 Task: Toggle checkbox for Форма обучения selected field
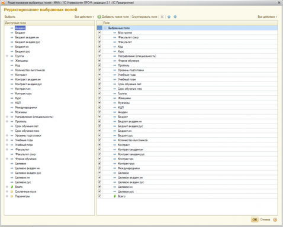(x=99, y=61)
